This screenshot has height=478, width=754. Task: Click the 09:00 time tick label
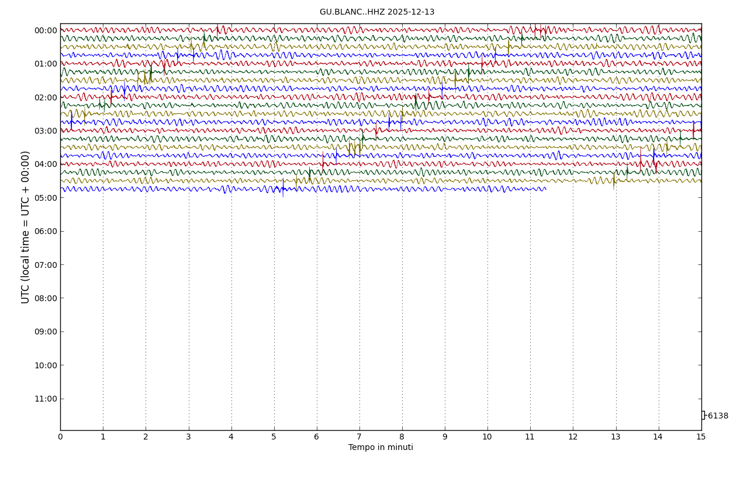click(x=46, y=332)
